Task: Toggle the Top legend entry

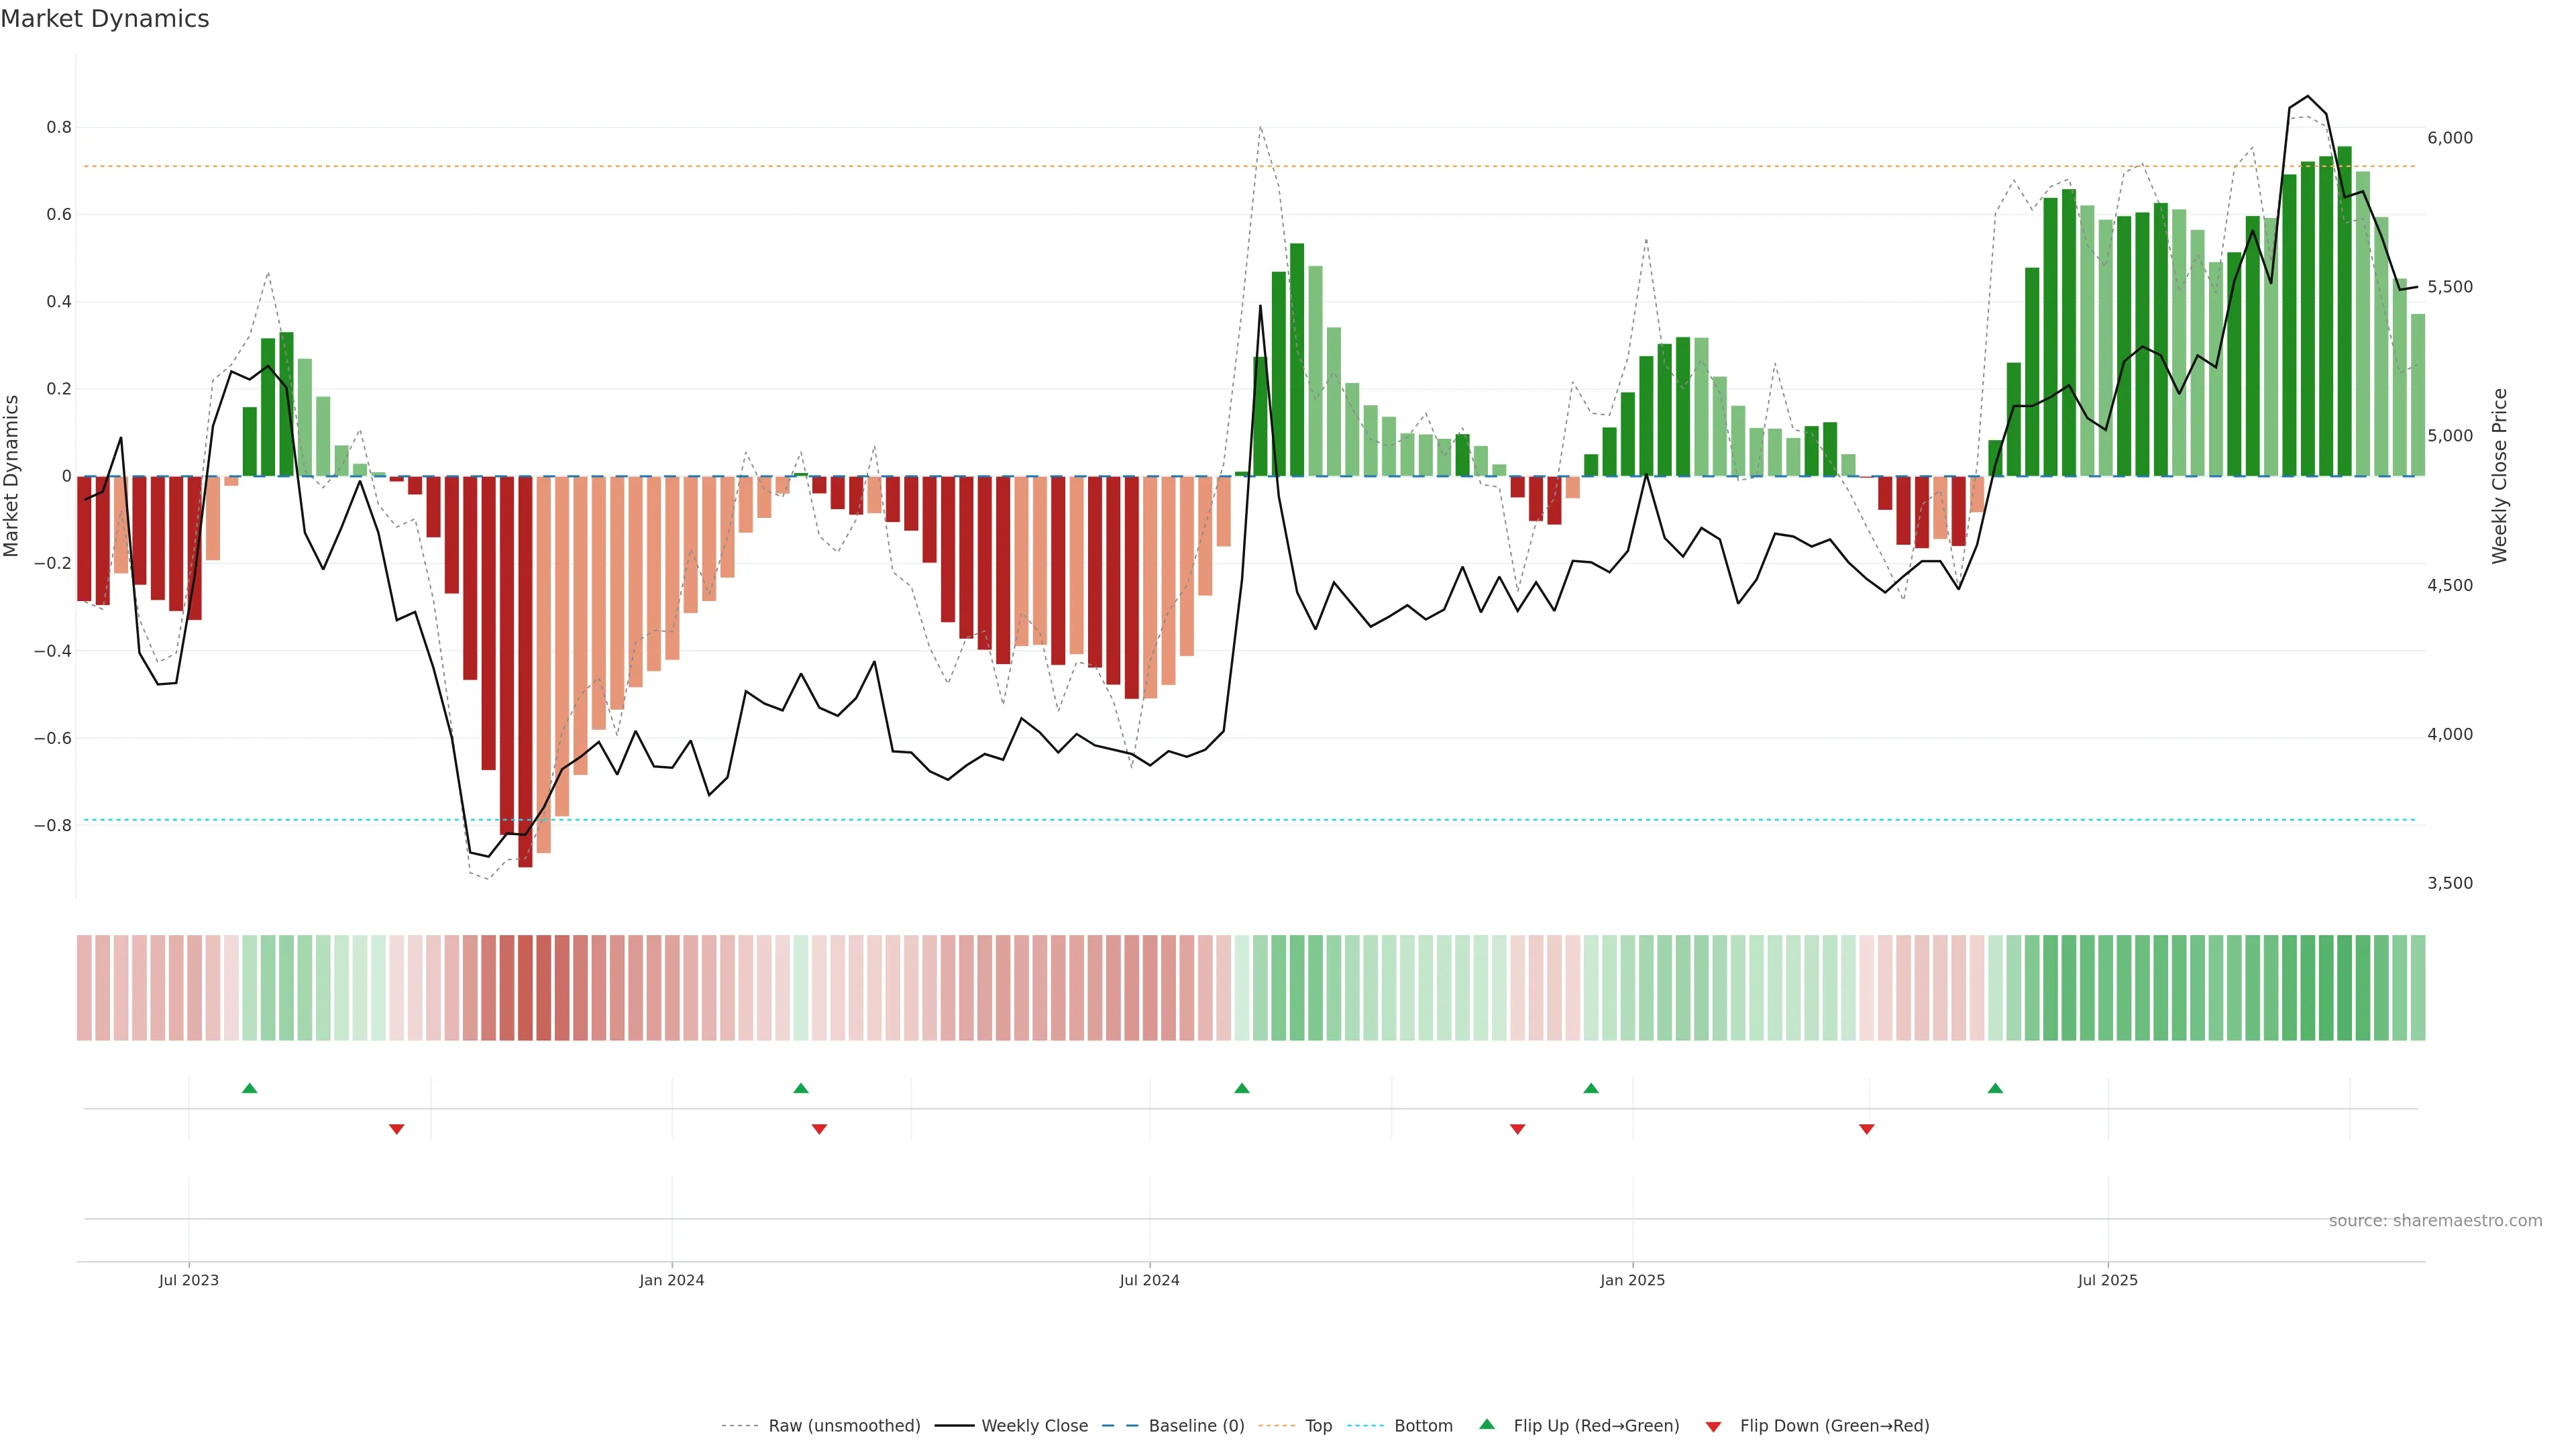Action: coord(1318,1426)
